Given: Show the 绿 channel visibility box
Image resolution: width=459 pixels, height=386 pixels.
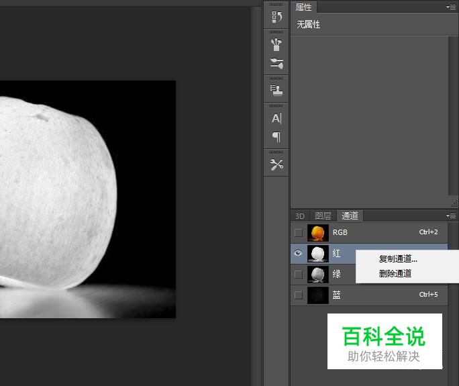Looking at the screenshot, I should pos(299,275).
